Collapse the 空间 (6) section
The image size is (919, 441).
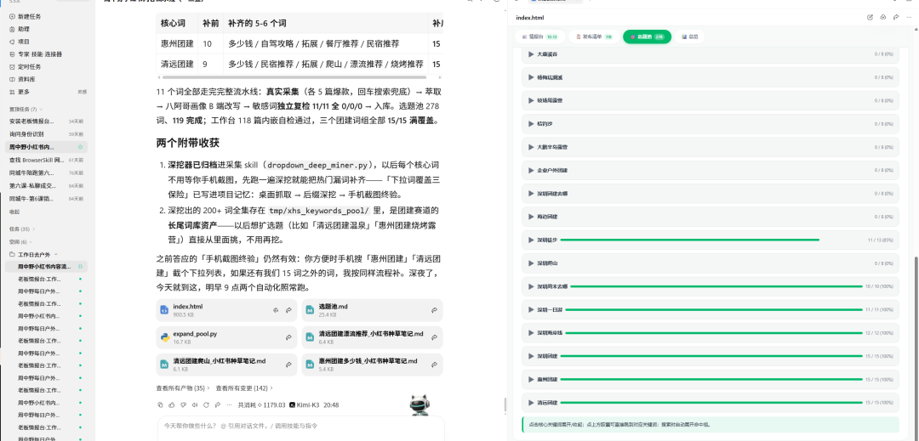coord(21,241)
